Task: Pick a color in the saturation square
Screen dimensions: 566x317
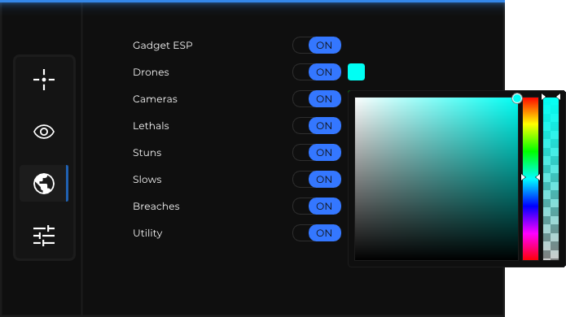Action: [437, 179]
